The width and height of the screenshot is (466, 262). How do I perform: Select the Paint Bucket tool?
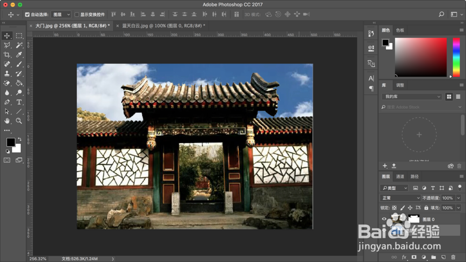pyautogui.click(x=19, y=83)
